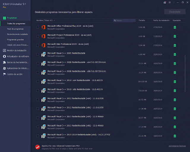Click the program list vertical scrollbar
This screenshot has width=190, height=152.
pyautogui.click(x=185, y=74)
